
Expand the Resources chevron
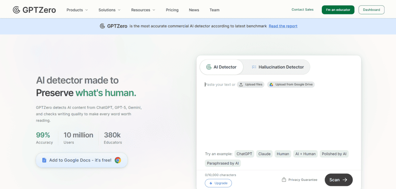[154, 10]
